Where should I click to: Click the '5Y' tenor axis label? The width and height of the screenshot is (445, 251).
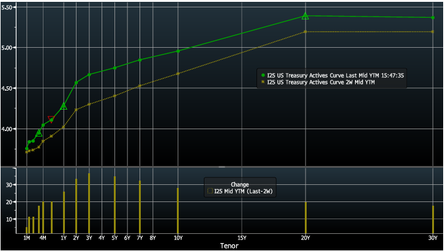pyautogui.click(x=114, y=238)
